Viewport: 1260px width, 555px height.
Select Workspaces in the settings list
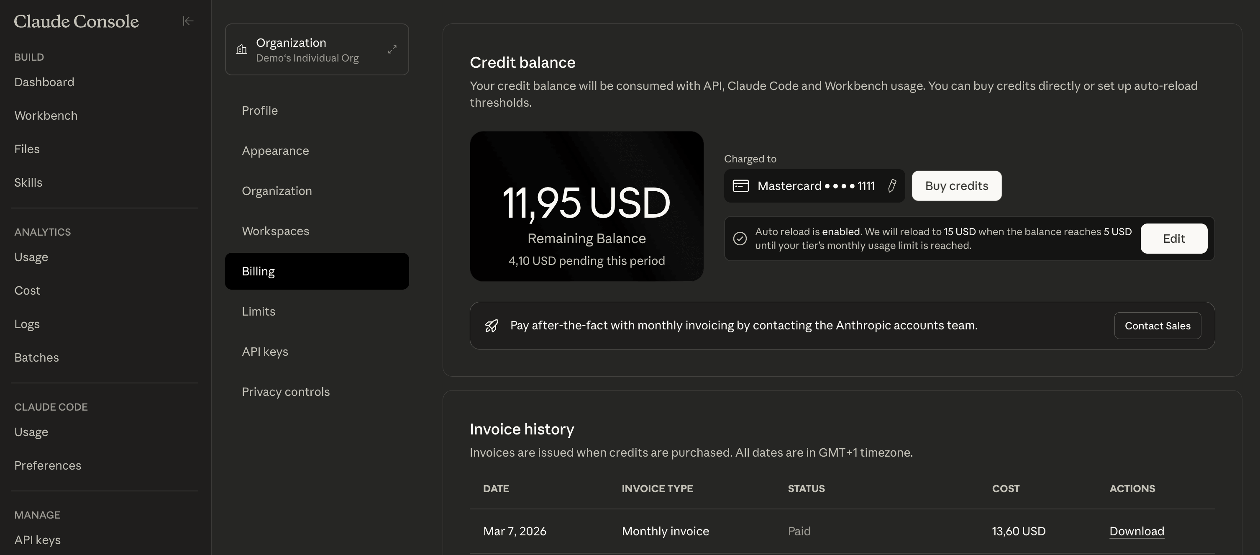[x=275, y=231]
